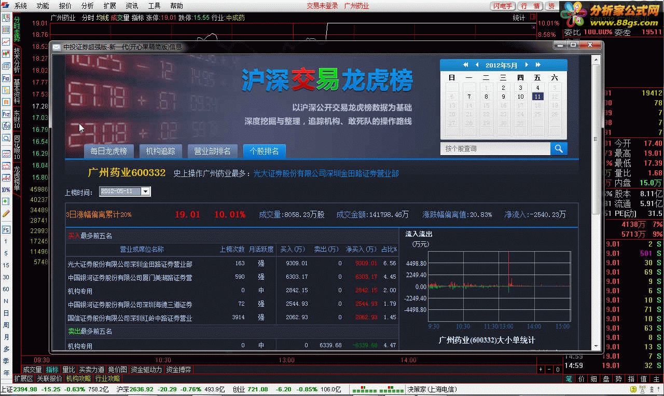Click the 笔 tab at bottom right
This screenshot has height=396, width=664.
coord(569,378)
